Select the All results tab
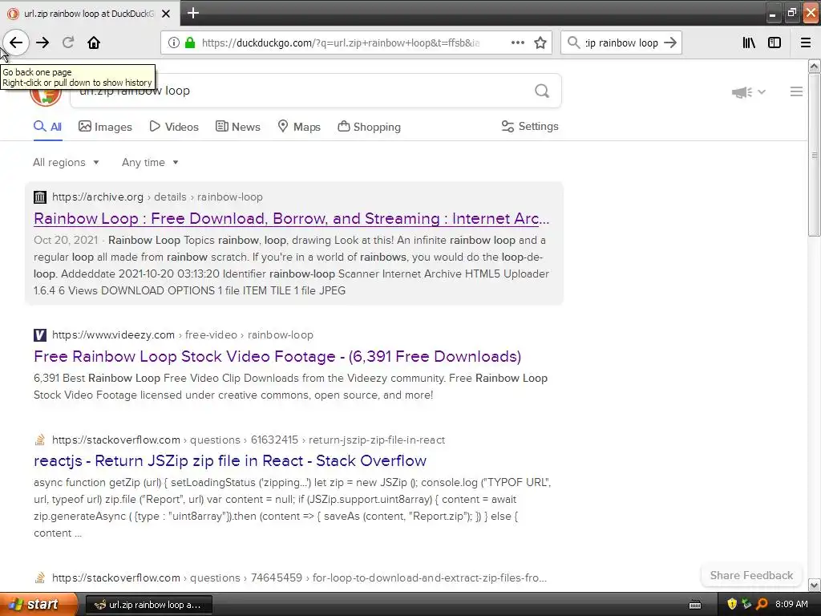Viewport: 821px width, 616px height. pyautogui.click(x=47, y=127)
